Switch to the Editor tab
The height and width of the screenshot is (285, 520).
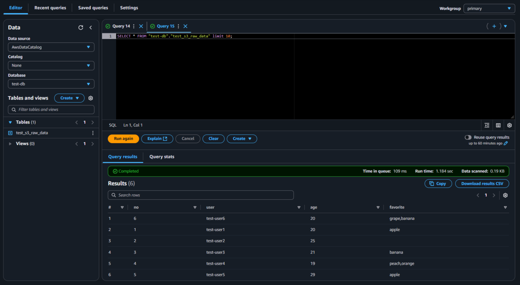(16, 8)
